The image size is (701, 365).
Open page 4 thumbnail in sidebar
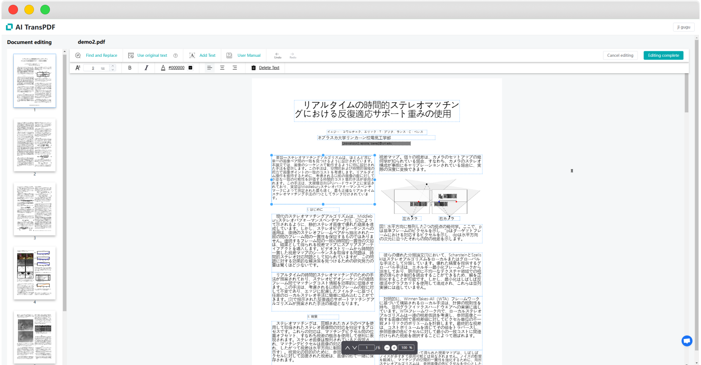pos(35,273)
